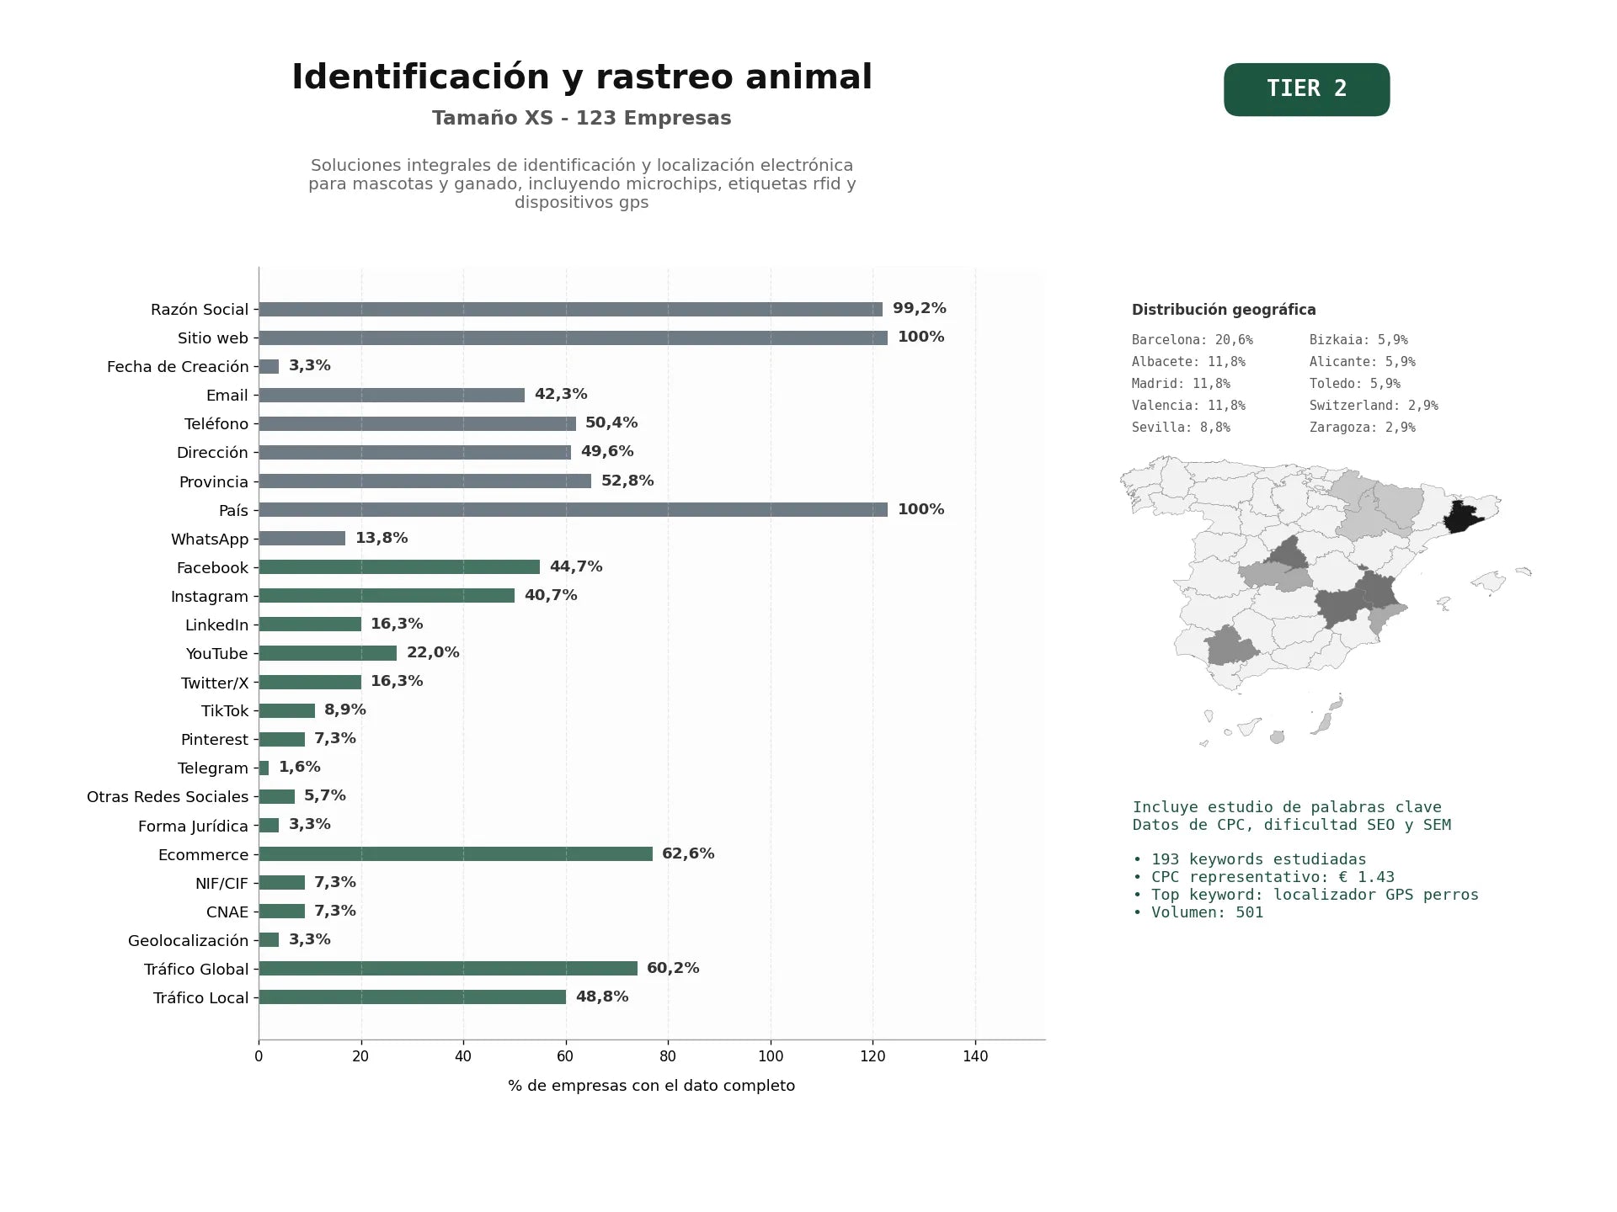Click the x-axis tick label 140
Viewport: 1617px width, 1212px height.
coord(975,1056)
